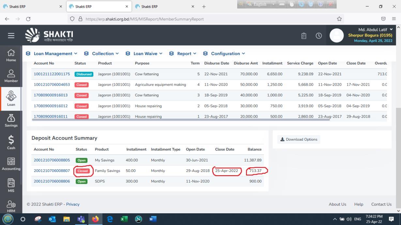
Task: Open loan account 1001211122001175
Action: (52, 74)
